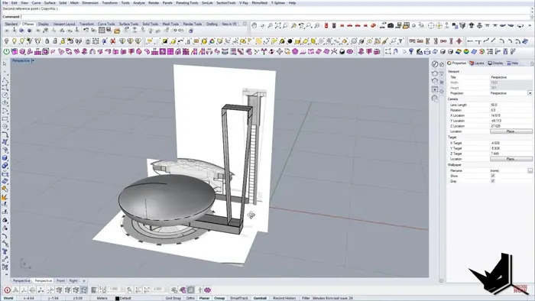535x301 pixels.
Task: Click the green power button icon
Action: (6, 51)
